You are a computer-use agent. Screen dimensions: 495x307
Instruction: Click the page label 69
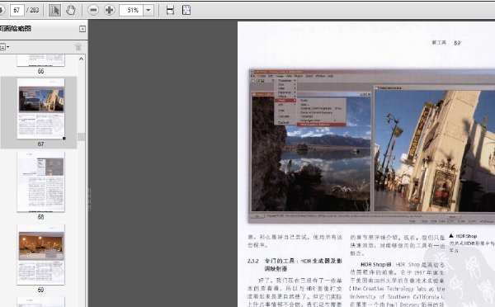(40, 290)
